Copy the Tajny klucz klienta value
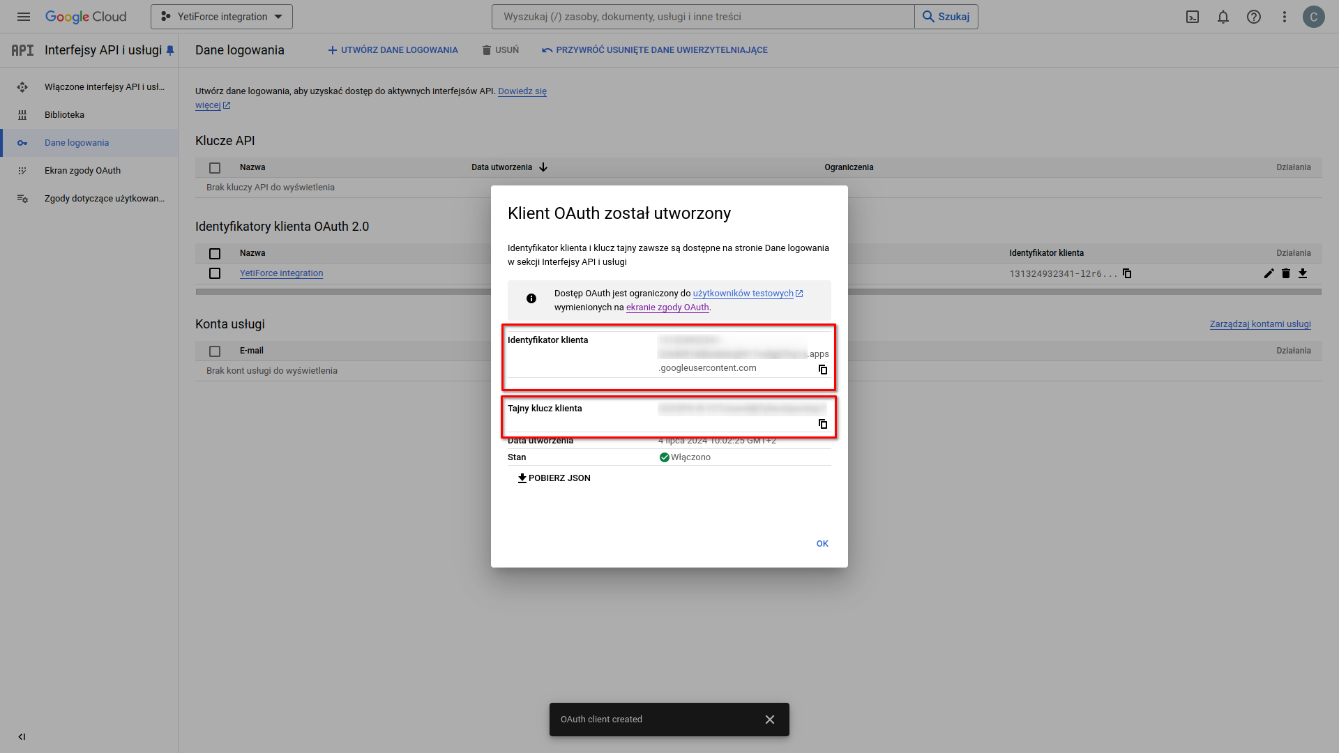This screenshot has height=753, width=1339. coord(823,424)
